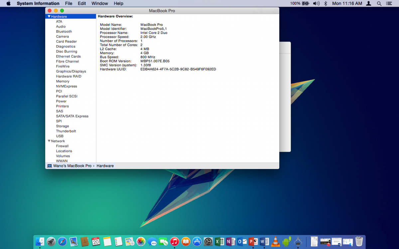The width and height of the screenshot is (399, 249).
Task: Open the Apple menu
Action: point(9,3)
